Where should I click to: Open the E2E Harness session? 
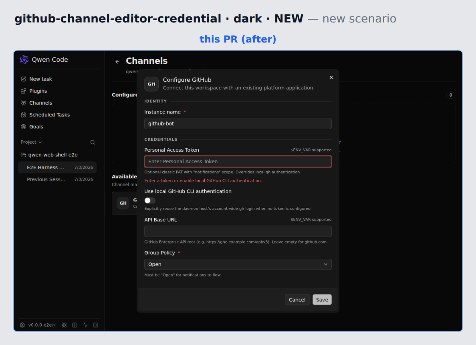pos(57,167)
